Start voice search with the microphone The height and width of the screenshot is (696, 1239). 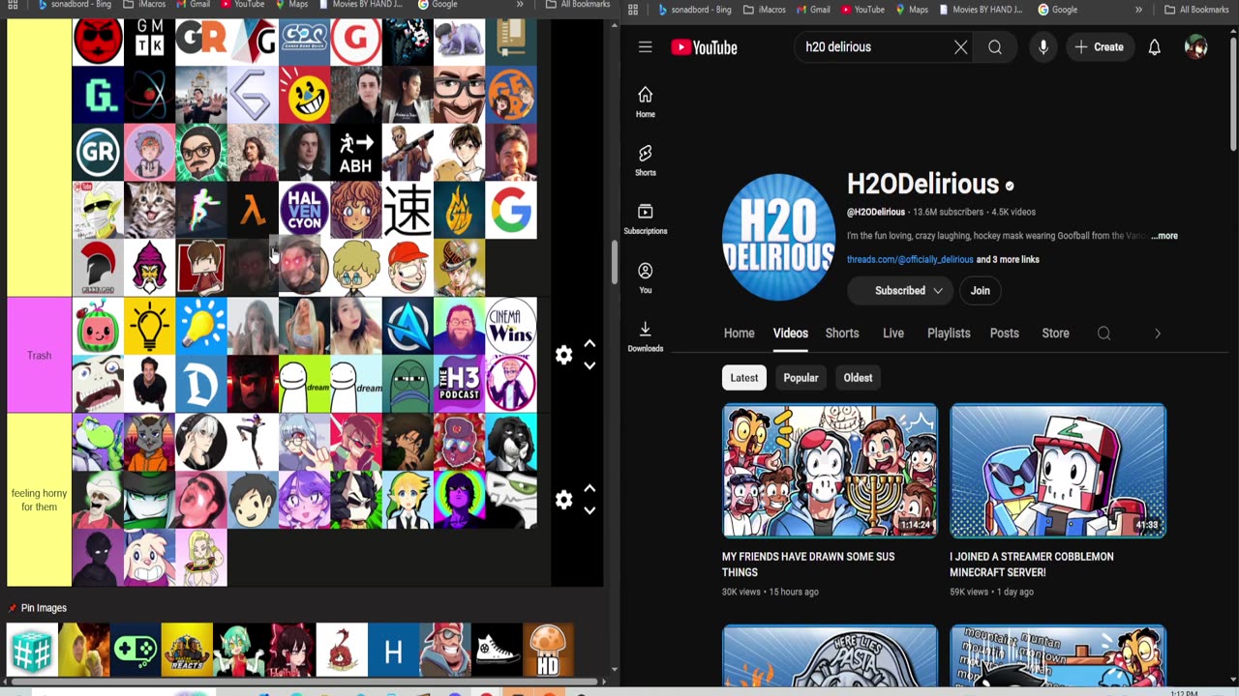[x=1043, y=46]
